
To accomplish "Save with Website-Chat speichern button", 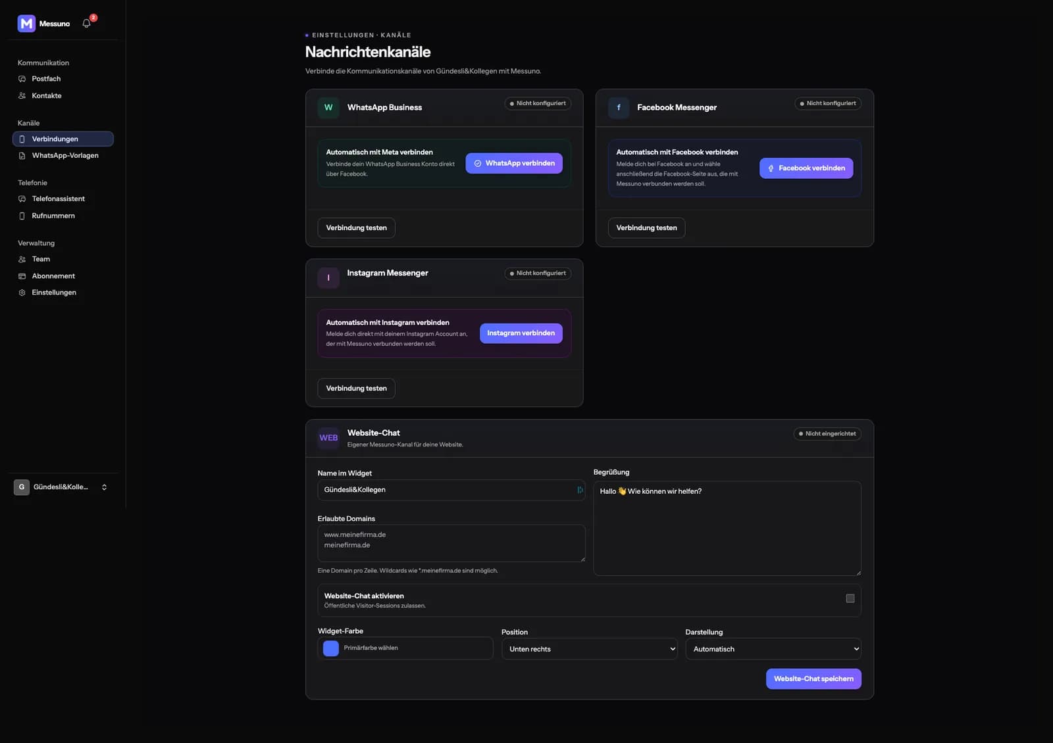I will point(813,679).
